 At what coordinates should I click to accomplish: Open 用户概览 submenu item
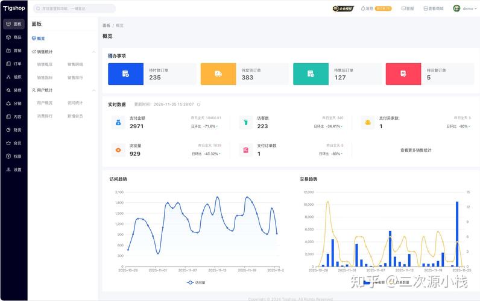(x=45, y=103)
